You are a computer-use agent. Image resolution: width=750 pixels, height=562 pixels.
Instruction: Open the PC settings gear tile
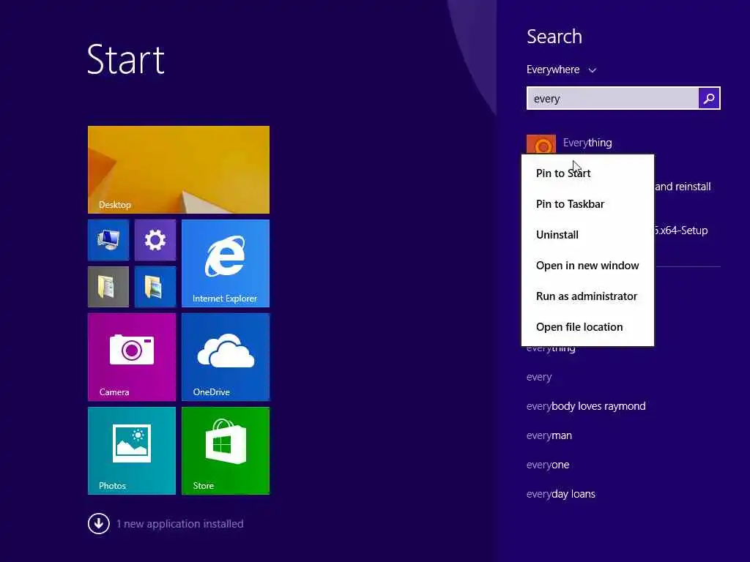point(155,240)
